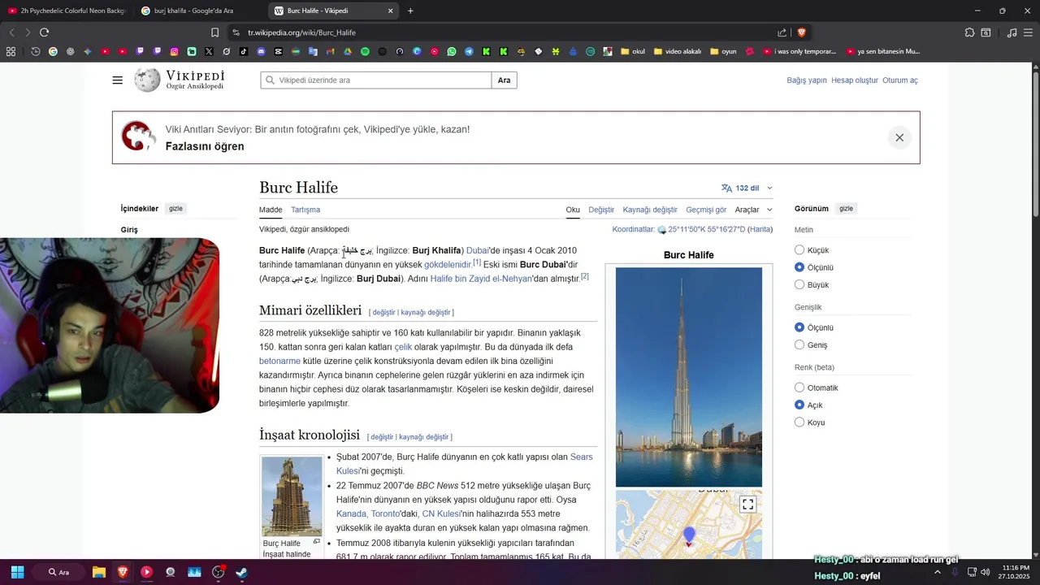The height and width of the screenshot is (585, 1040).
Task: Select Otomatik color mode
Action: (799, 388)
